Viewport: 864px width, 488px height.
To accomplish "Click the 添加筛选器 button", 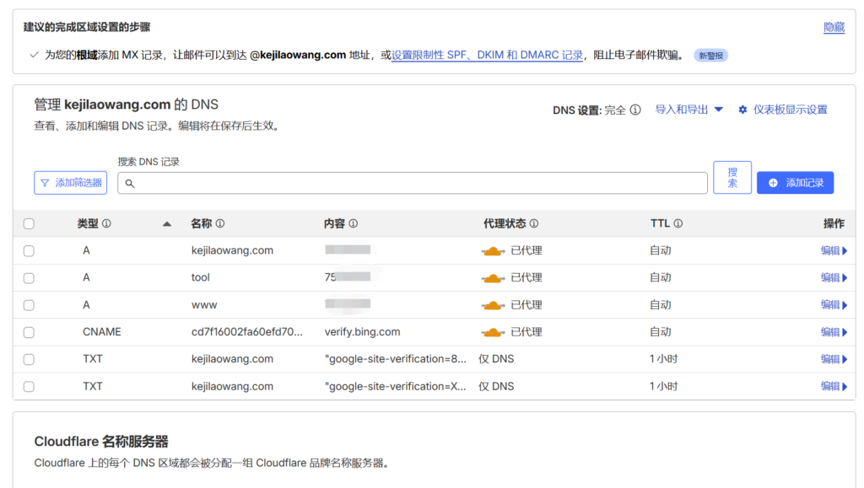I will pyautogui.click(x=71, y=183).
